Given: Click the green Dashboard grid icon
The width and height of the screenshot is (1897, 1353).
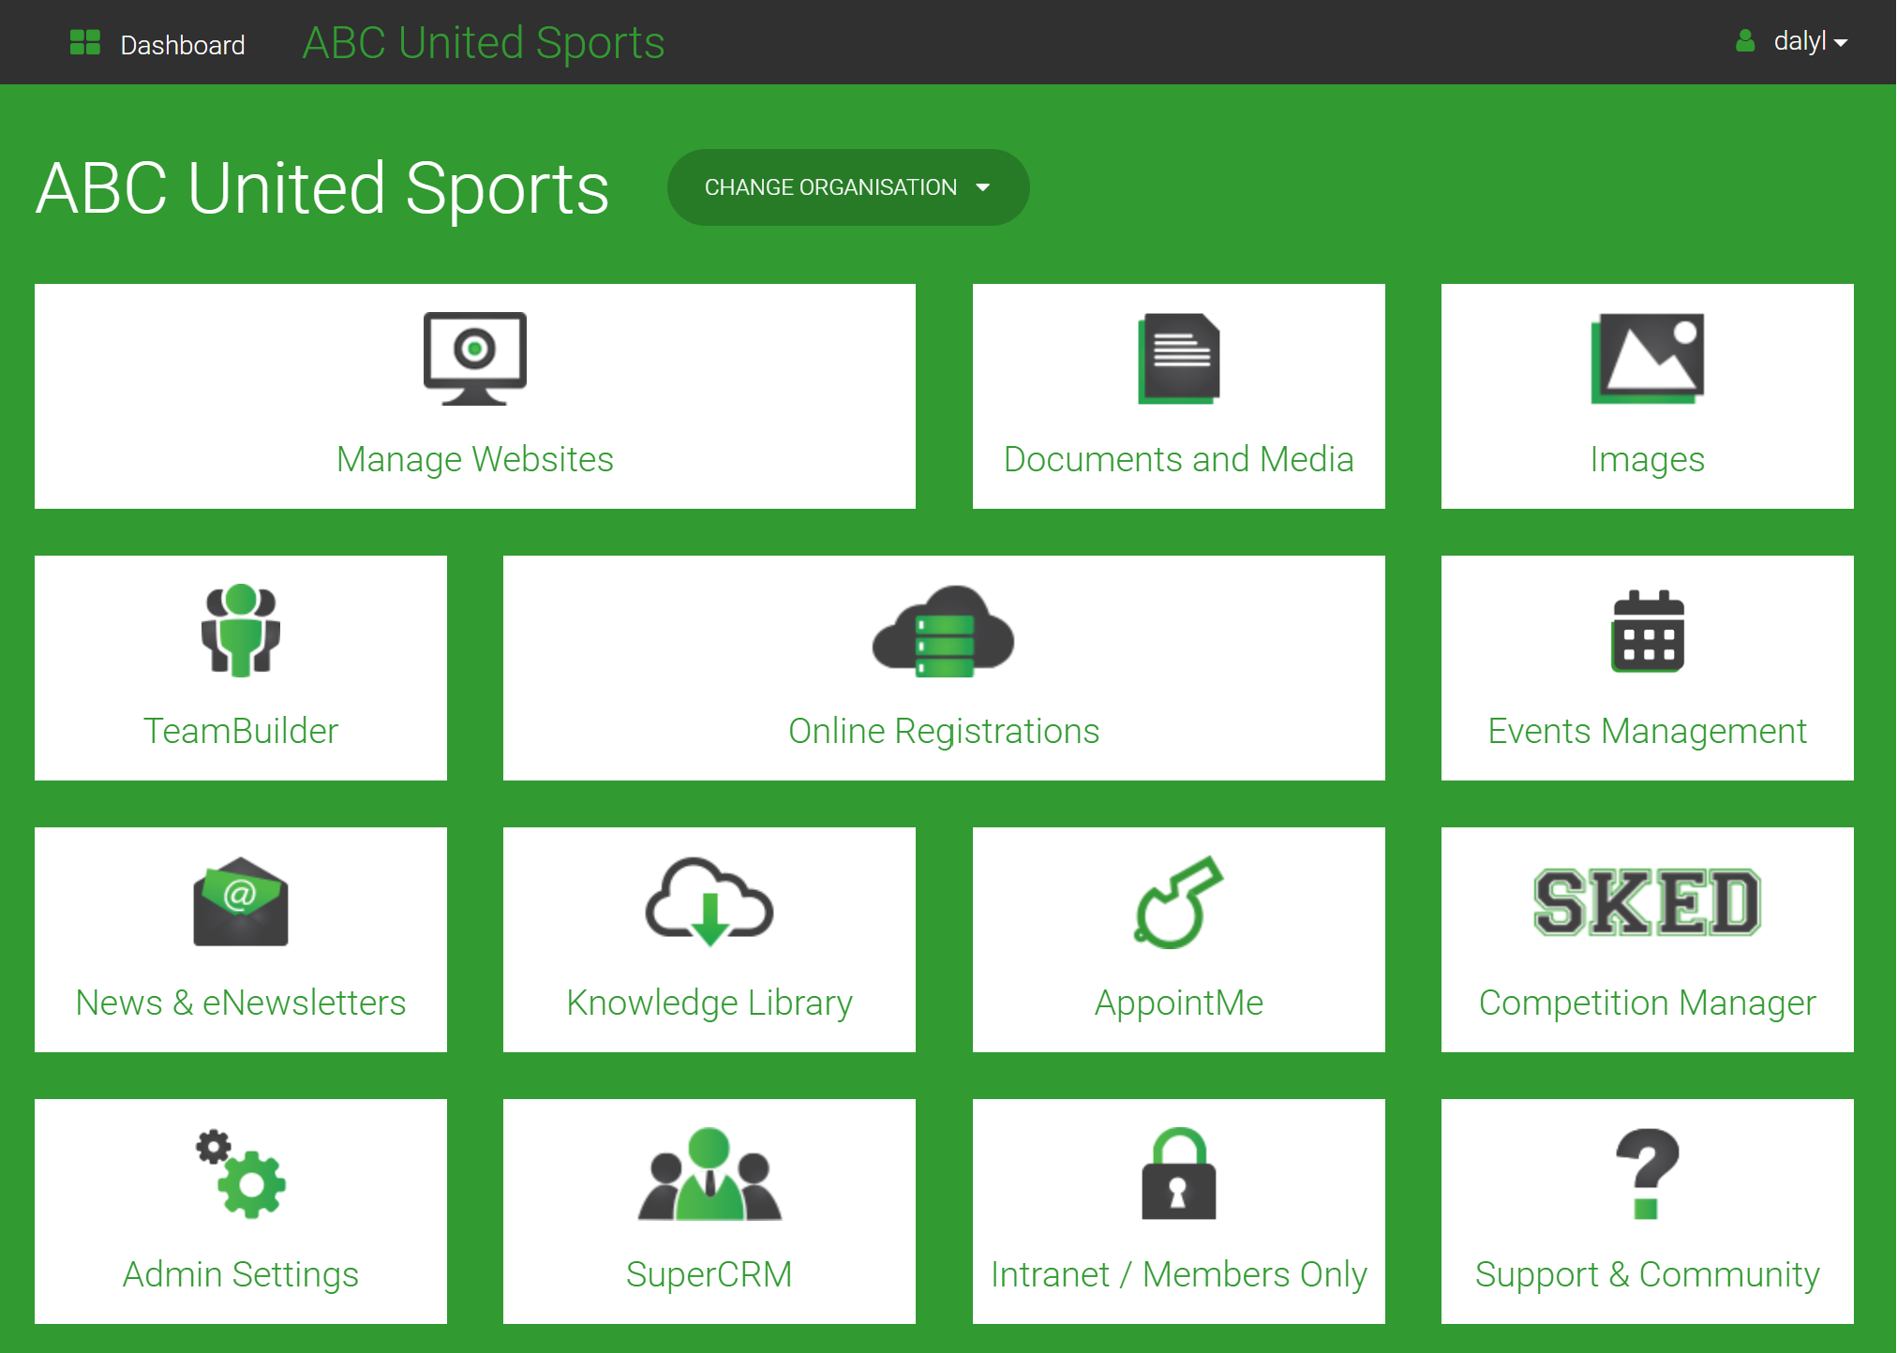Looking at the screenshot, I should pos(85,42).
